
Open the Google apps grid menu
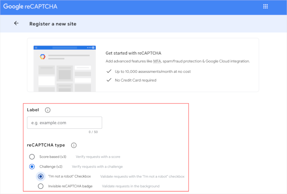(265, 6)
